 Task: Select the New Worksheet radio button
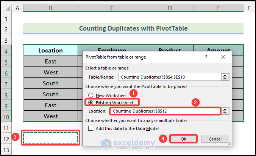coord(91,96)
